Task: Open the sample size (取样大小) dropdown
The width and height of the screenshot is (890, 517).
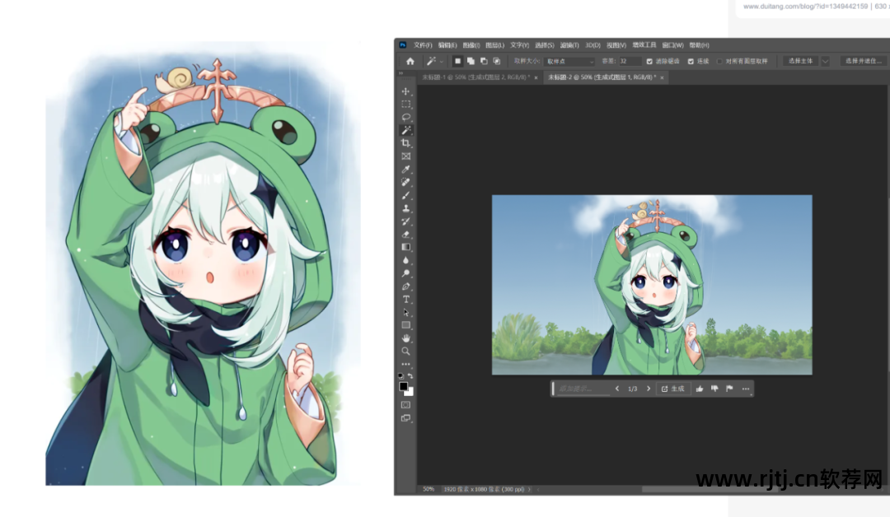Action: [x=569, y=61]
